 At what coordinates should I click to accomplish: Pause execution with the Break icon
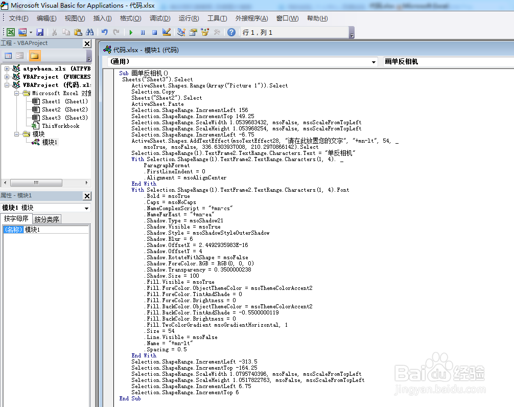tap(143, 32)
